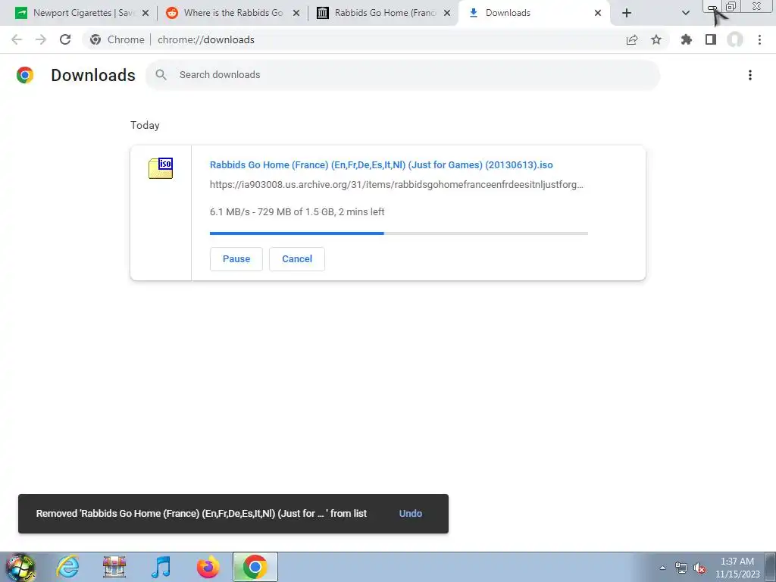Viewport: 776px width, 582px height.
Task: Pause the Rabbids Go Home download
Action: [236, 259]
